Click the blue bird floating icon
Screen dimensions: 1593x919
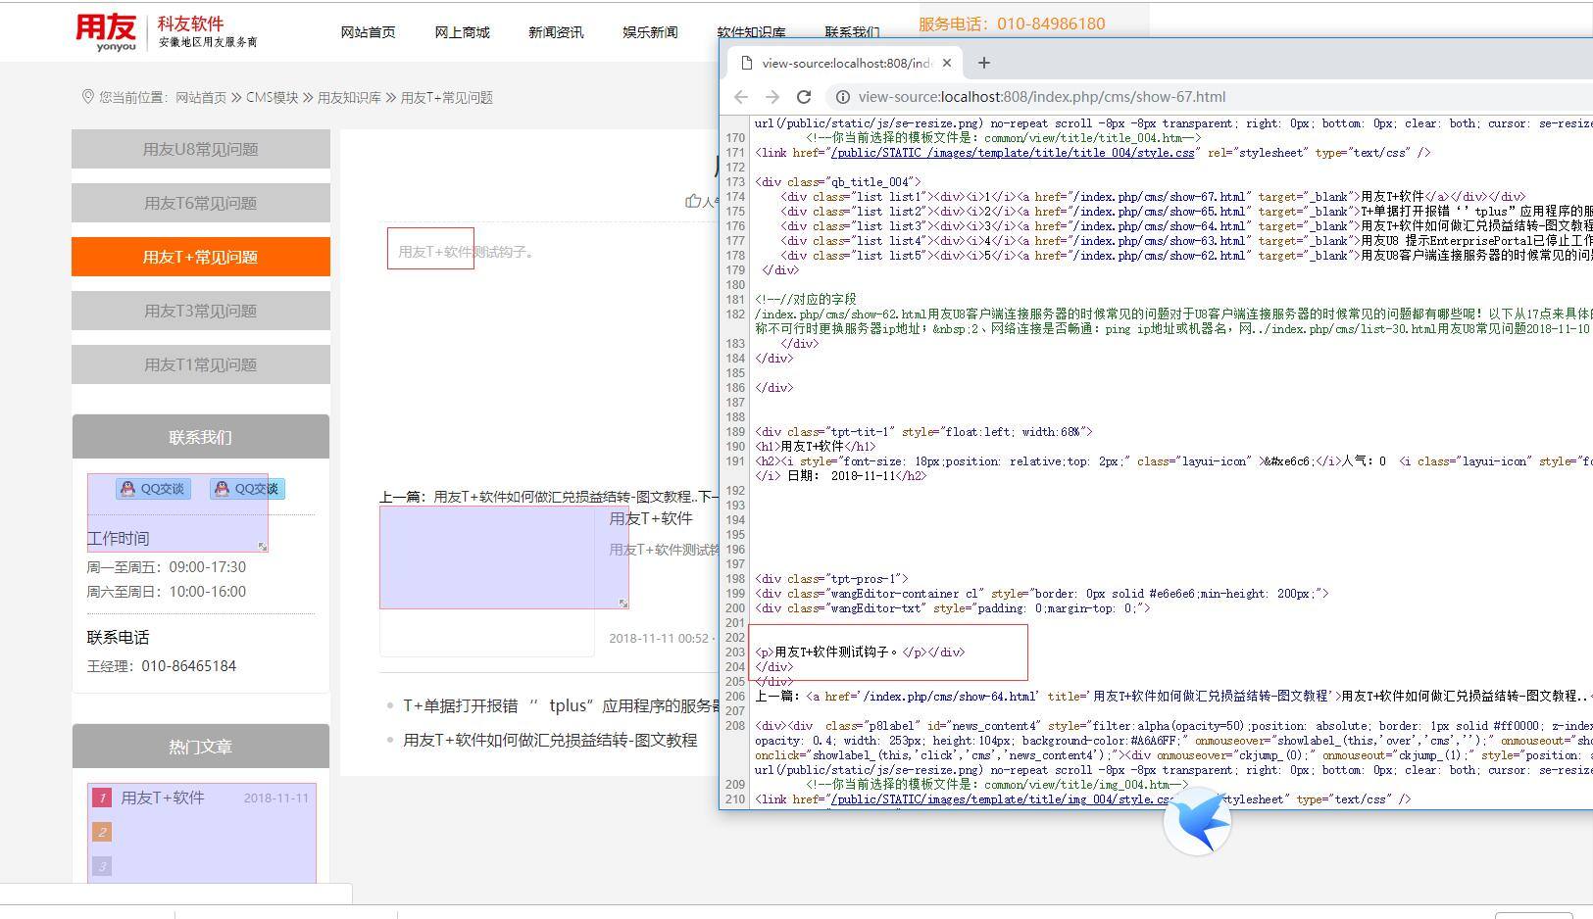coord(1197,821)
